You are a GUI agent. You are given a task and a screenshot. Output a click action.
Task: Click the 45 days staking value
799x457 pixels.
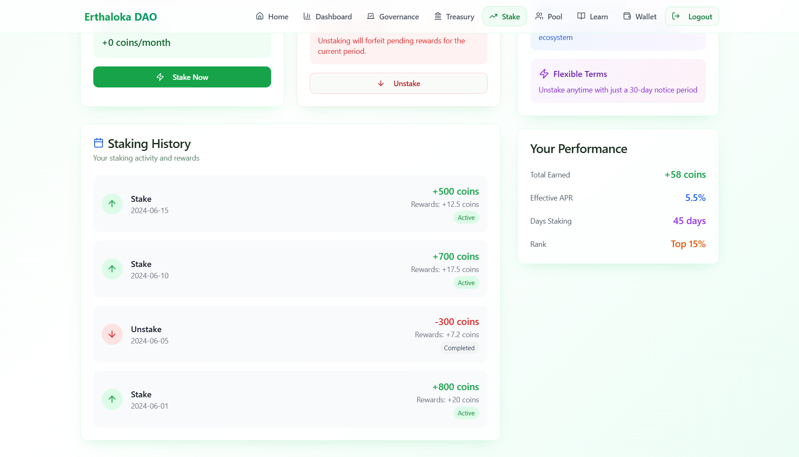click(689, 221)
